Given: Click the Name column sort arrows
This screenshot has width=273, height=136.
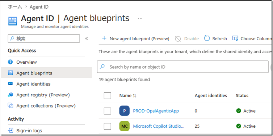Looking at the screenshot, I should [135, 96].
